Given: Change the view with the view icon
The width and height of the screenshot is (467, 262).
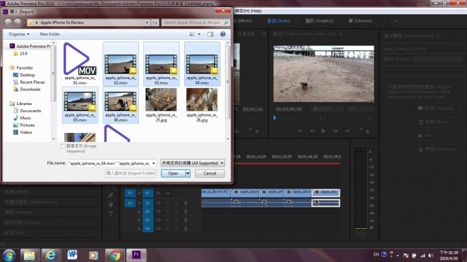Looking at the screenshot, I should [x=192, y=34].
